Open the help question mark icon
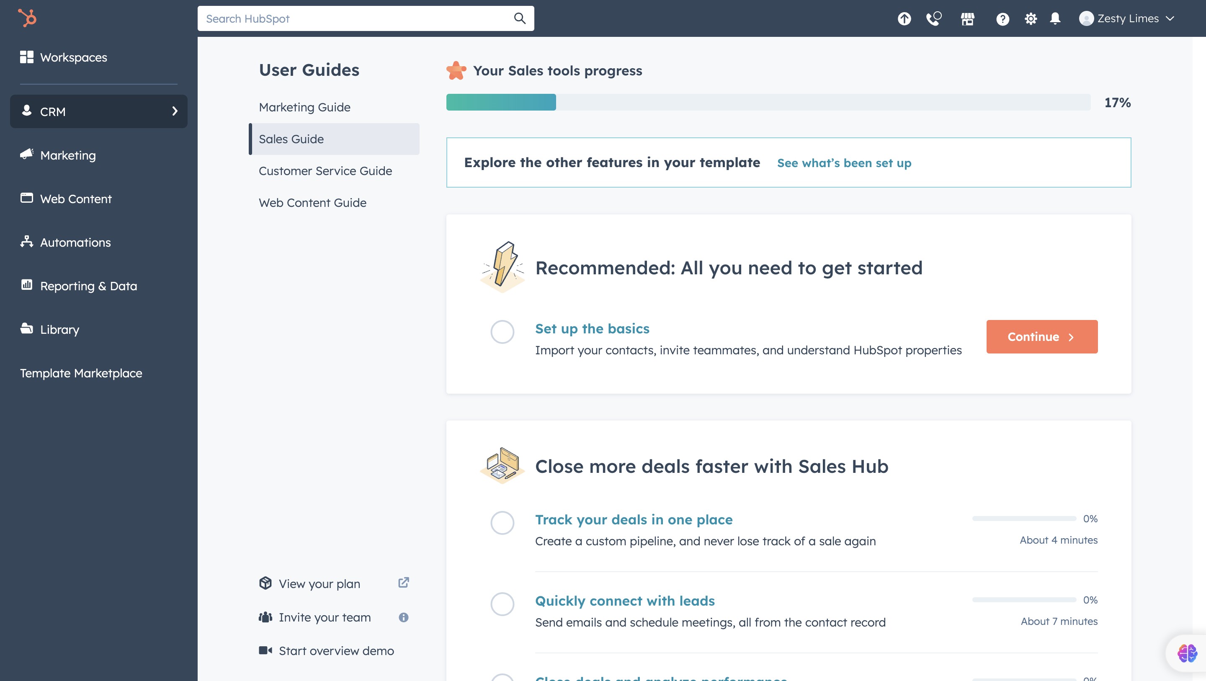Screen dimensions: 1206x681 tap(1002, 19)
